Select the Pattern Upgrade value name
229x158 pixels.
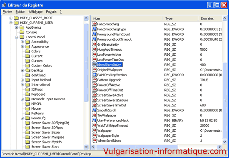[x=109, y=80]
